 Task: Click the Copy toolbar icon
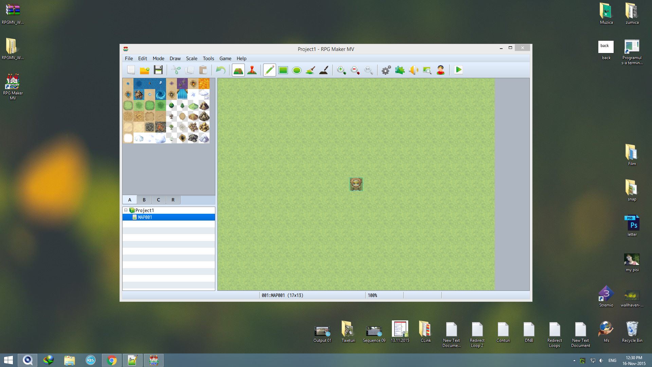pos(189,70)
